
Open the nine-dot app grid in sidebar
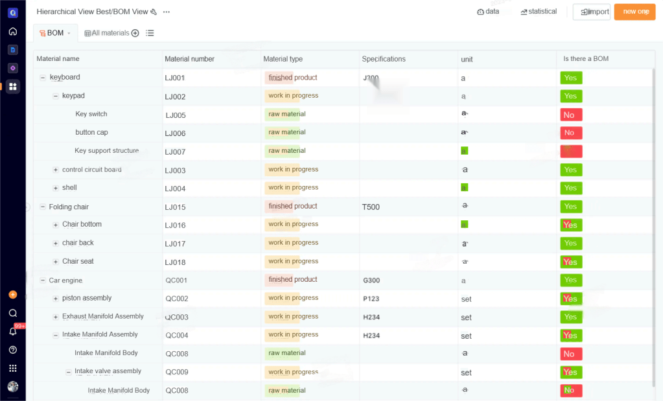12,368
